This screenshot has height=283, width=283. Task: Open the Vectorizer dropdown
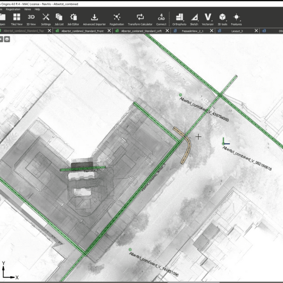click(x=208, y=18)
